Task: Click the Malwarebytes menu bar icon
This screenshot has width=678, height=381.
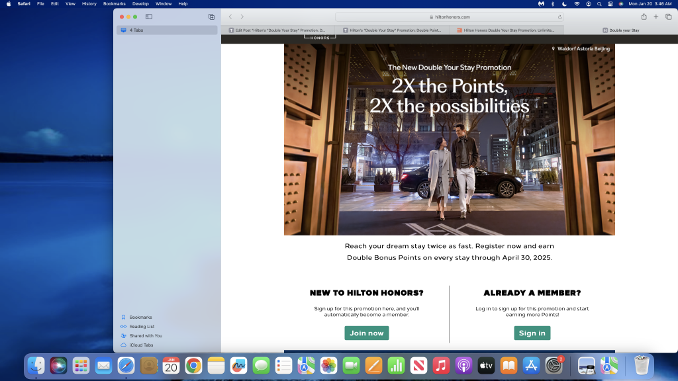Action: [x=541, y=4]
